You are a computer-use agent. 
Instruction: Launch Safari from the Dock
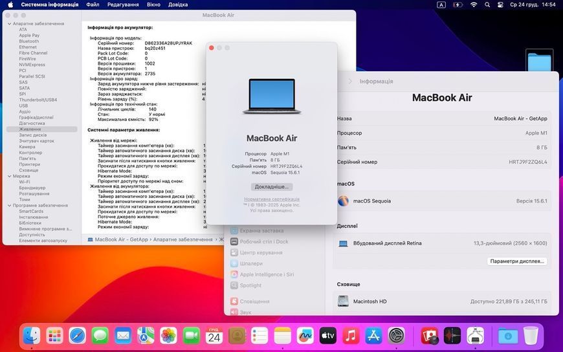point(78,336)
